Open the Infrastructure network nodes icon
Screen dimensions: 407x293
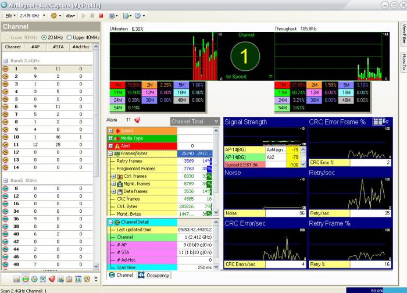click(43, 279)
